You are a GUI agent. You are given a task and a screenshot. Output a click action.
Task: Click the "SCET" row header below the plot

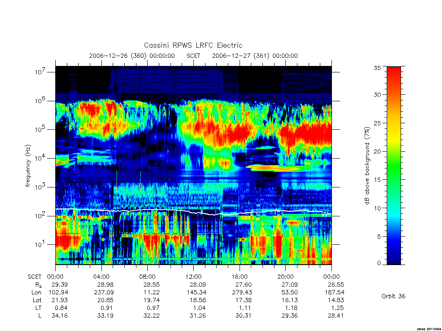click(x=35, y=277)
